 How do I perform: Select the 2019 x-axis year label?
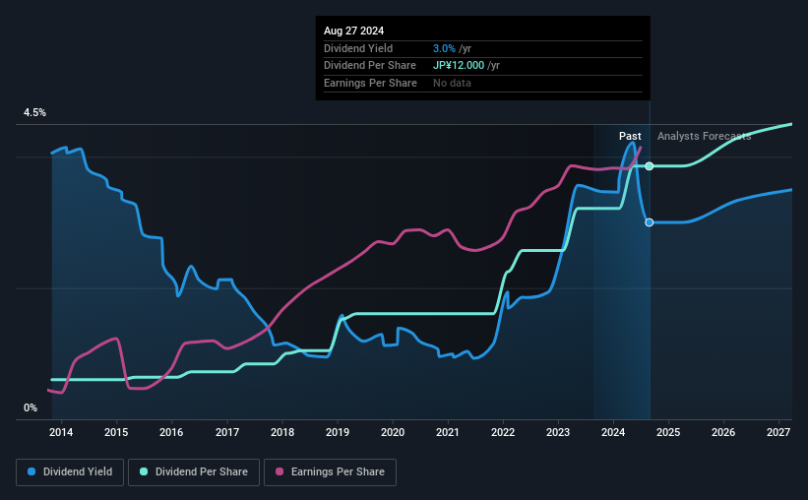point(338,432)
